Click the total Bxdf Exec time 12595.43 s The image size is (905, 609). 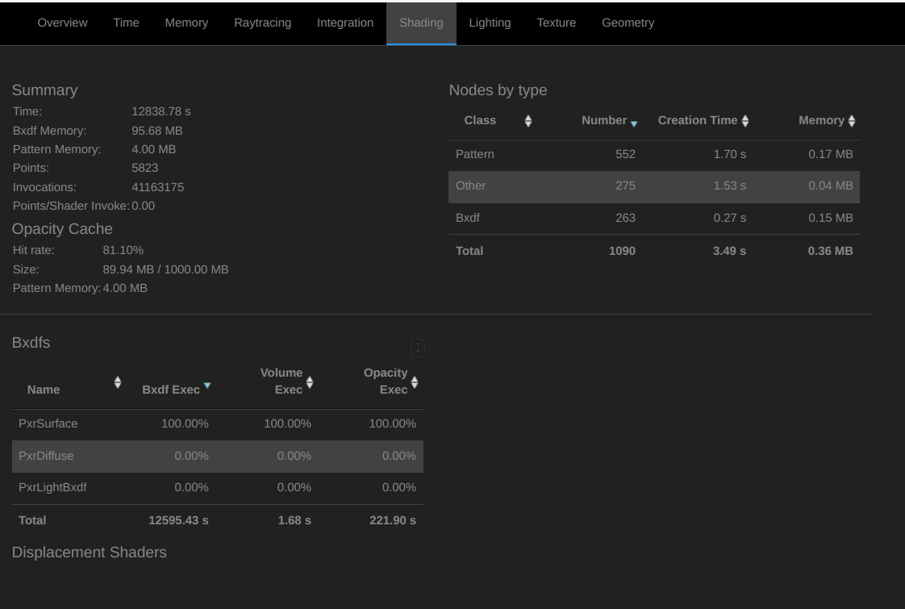(178, 521)
